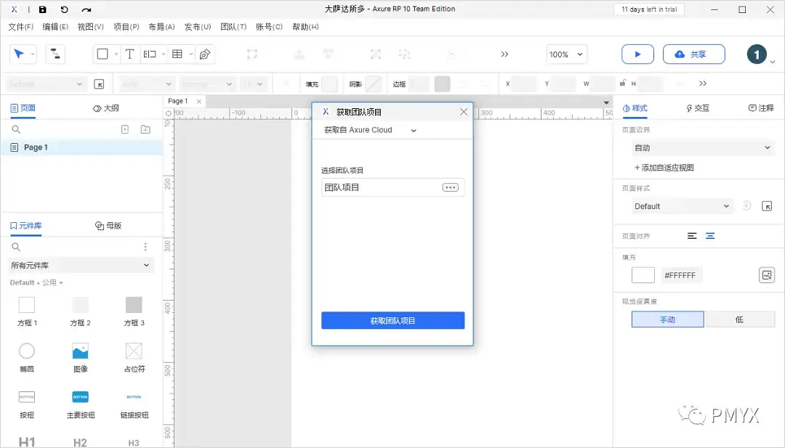Switch visual fidelity to 低

tap(740, 319)
